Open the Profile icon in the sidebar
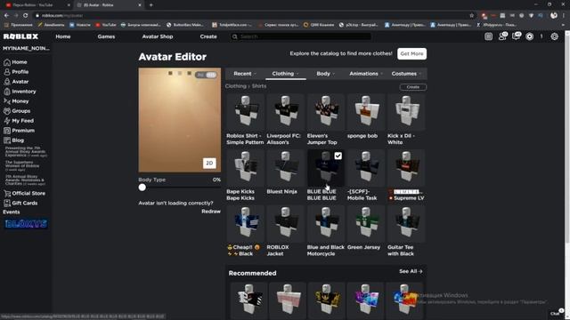Image resolution: width=570 pixels, height=320 pixels. click(x=7, y=72)
